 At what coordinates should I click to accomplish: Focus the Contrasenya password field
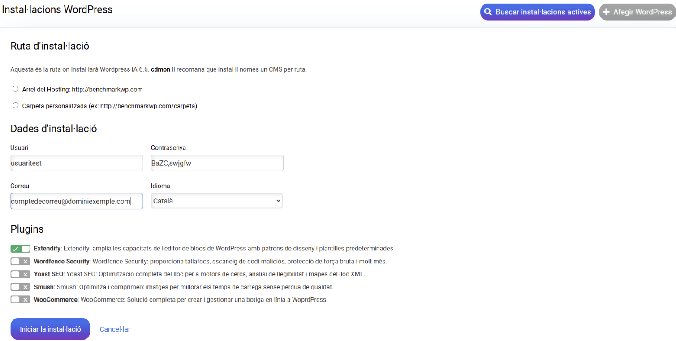coord(217,163)
